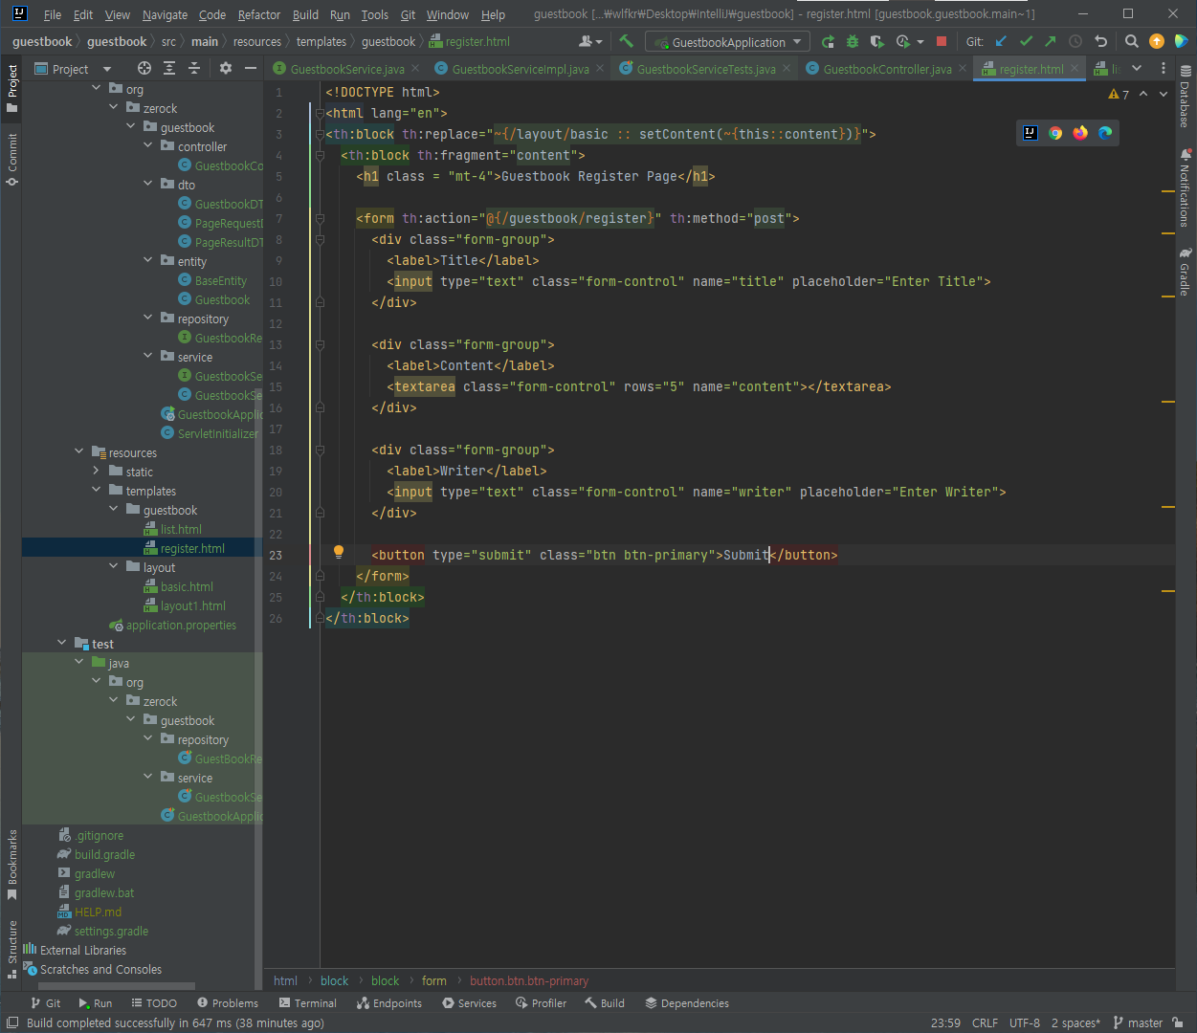Click the 7 warnings inspection indicator

(1119, 94)
